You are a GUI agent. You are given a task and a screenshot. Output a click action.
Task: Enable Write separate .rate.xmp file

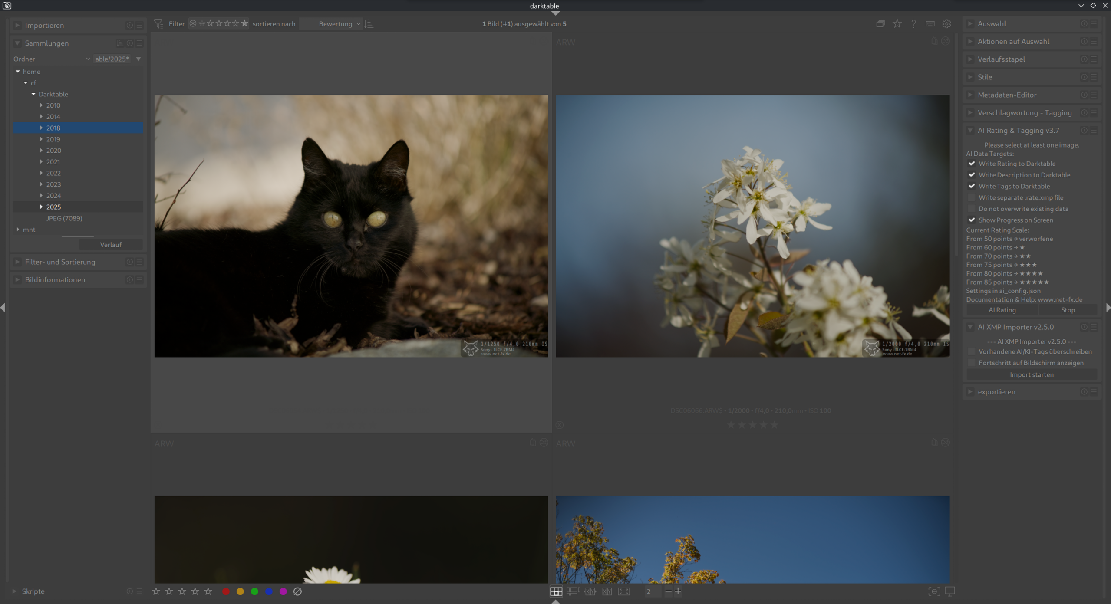(x=972, y=197)
